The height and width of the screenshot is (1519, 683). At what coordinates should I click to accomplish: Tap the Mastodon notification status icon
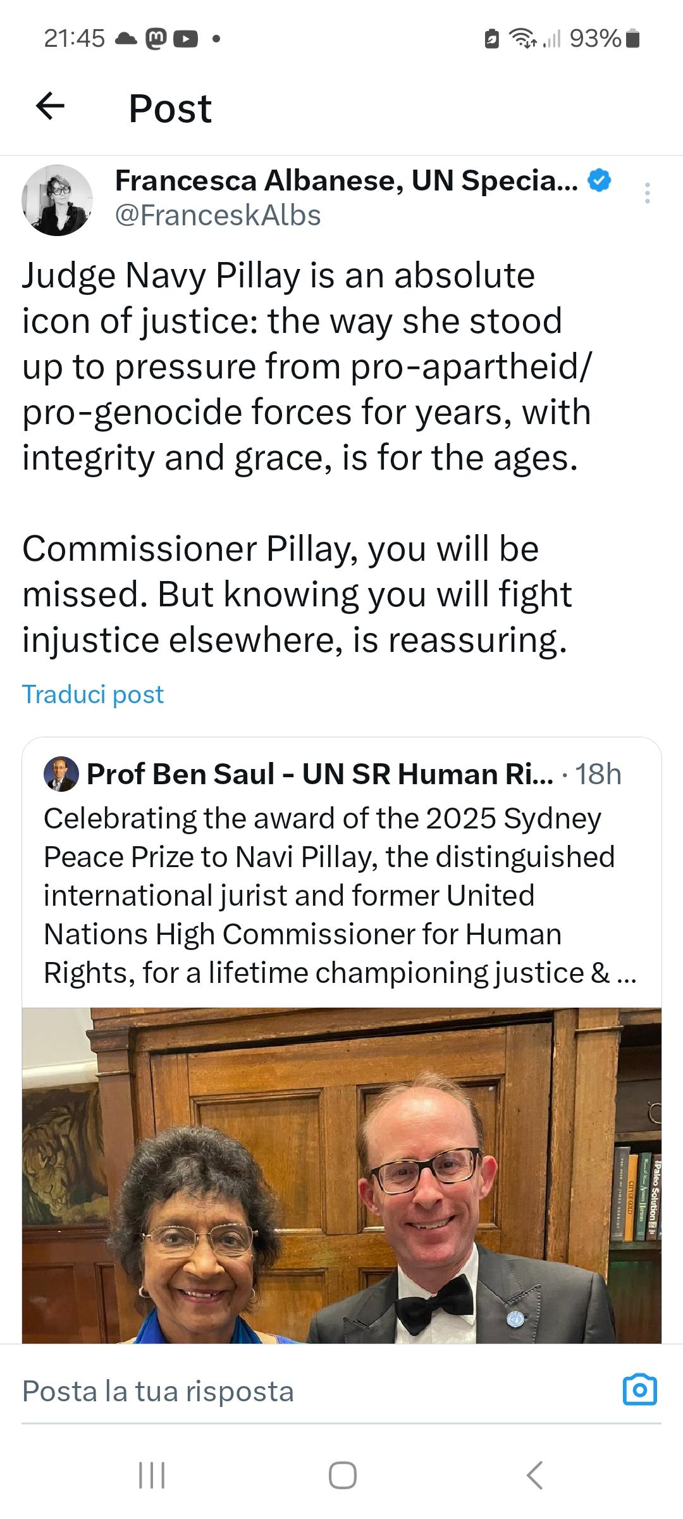click(x=156, y=39)
